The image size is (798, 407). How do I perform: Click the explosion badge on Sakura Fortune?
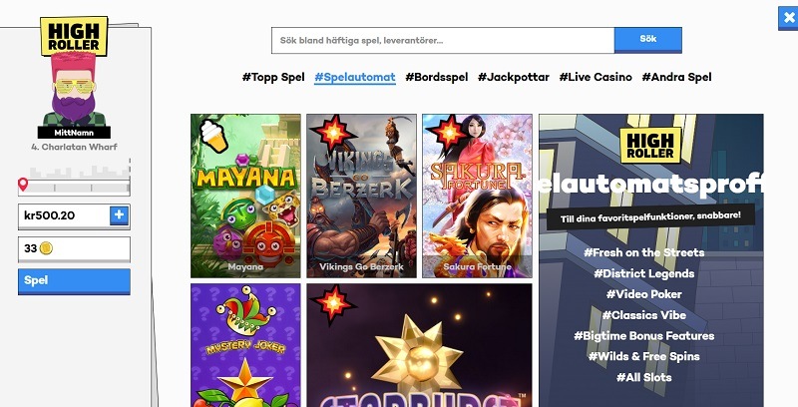[x=448, y=133]
